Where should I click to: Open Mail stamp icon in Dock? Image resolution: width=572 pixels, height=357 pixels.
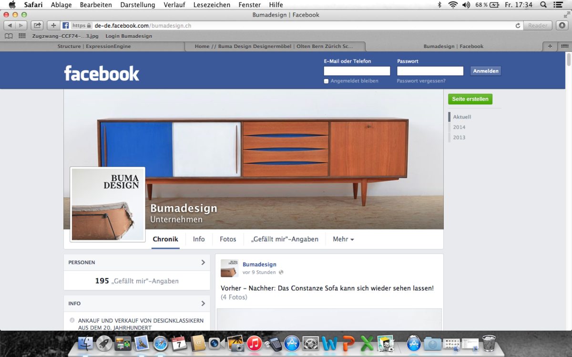pos(142,343)
